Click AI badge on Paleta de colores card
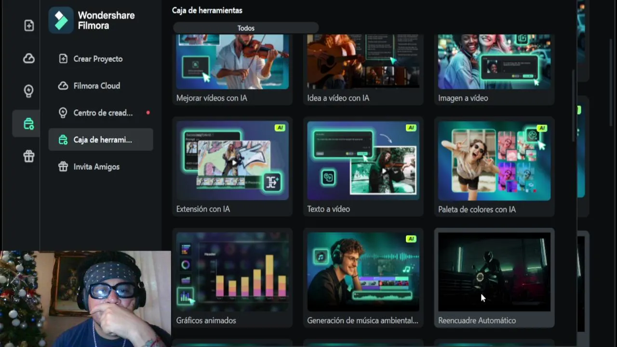Viewport: 617px width, 347px height. 542,128
